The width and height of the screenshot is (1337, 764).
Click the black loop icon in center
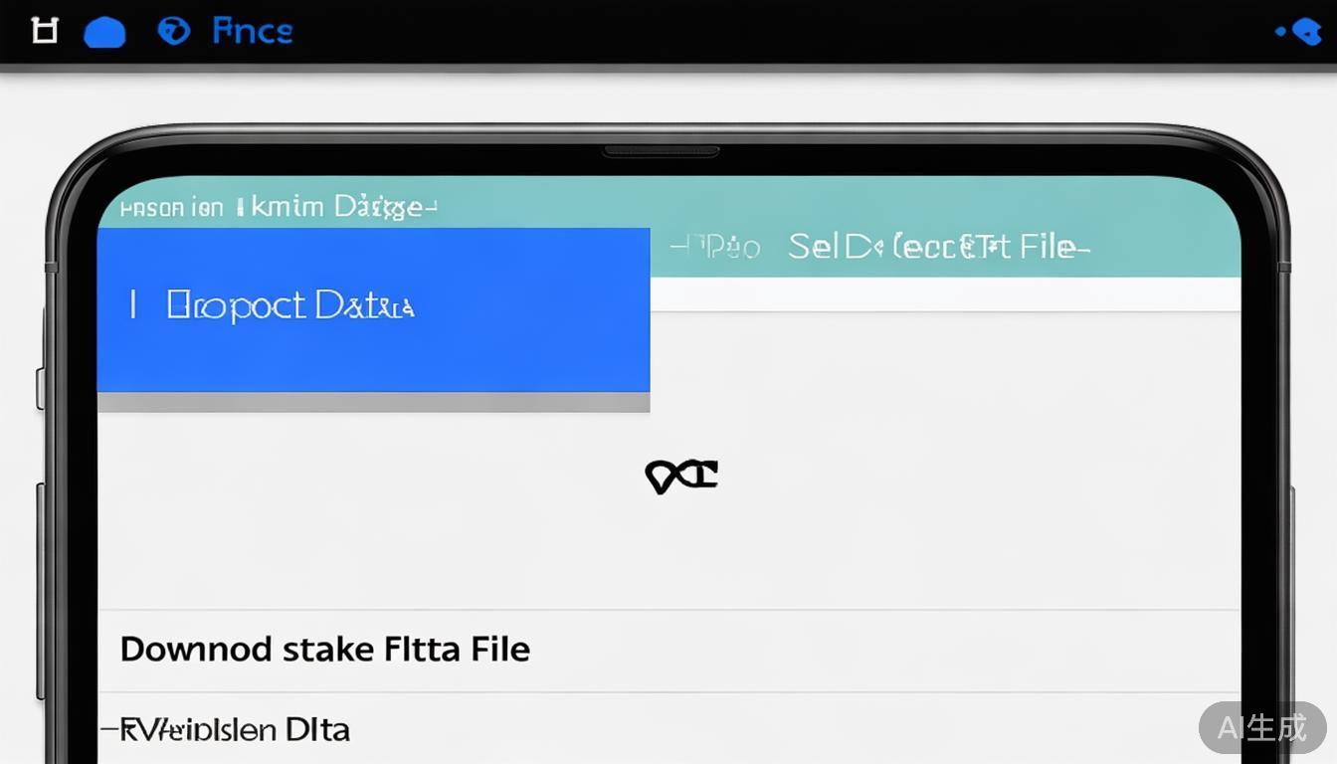coord(681,477)
